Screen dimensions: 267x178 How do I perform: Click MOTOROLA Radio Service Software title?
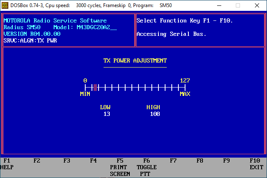pyautogui.click(x=55, y=21)
